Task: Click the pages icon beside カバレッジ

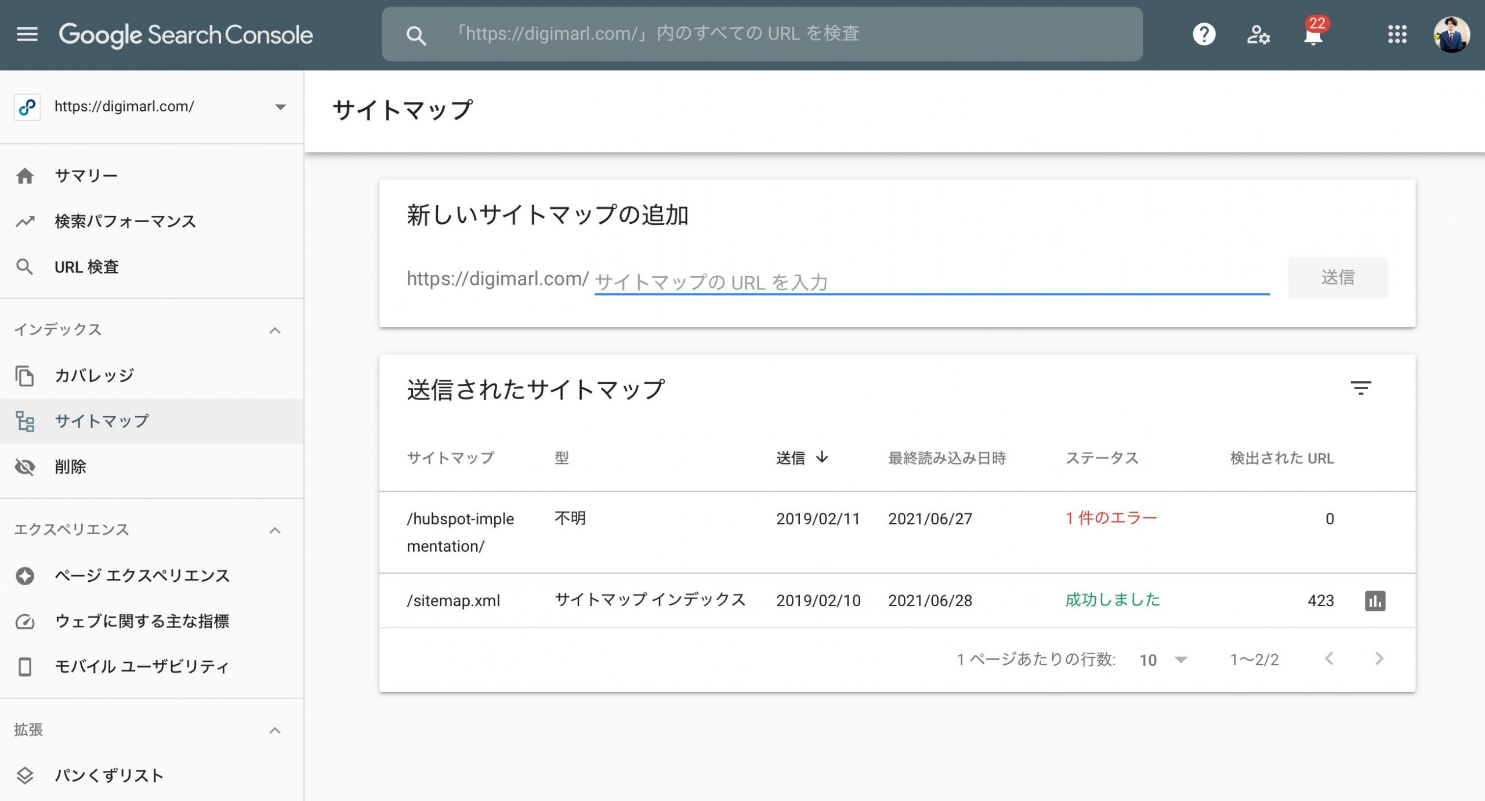Action: click(x=24, y=376)
